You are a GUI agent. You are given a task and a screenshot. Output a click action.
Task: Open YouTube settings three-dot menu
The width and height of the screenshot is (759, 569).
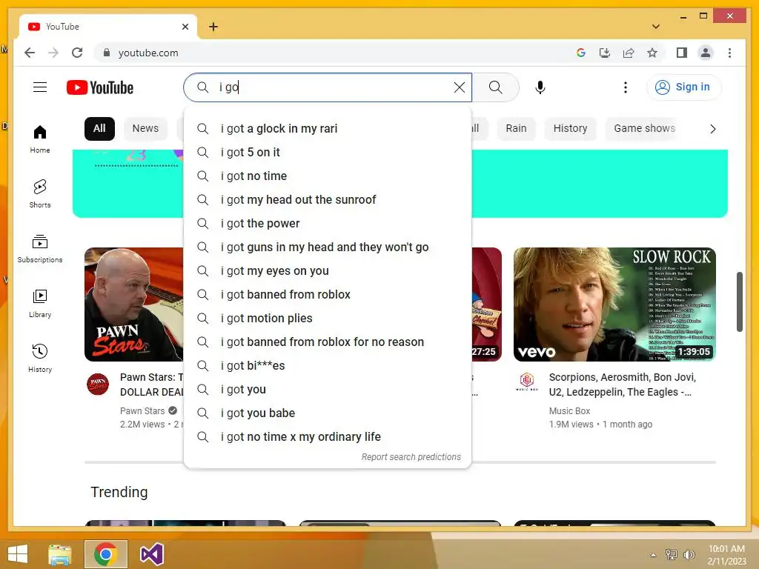pos(625,87)
